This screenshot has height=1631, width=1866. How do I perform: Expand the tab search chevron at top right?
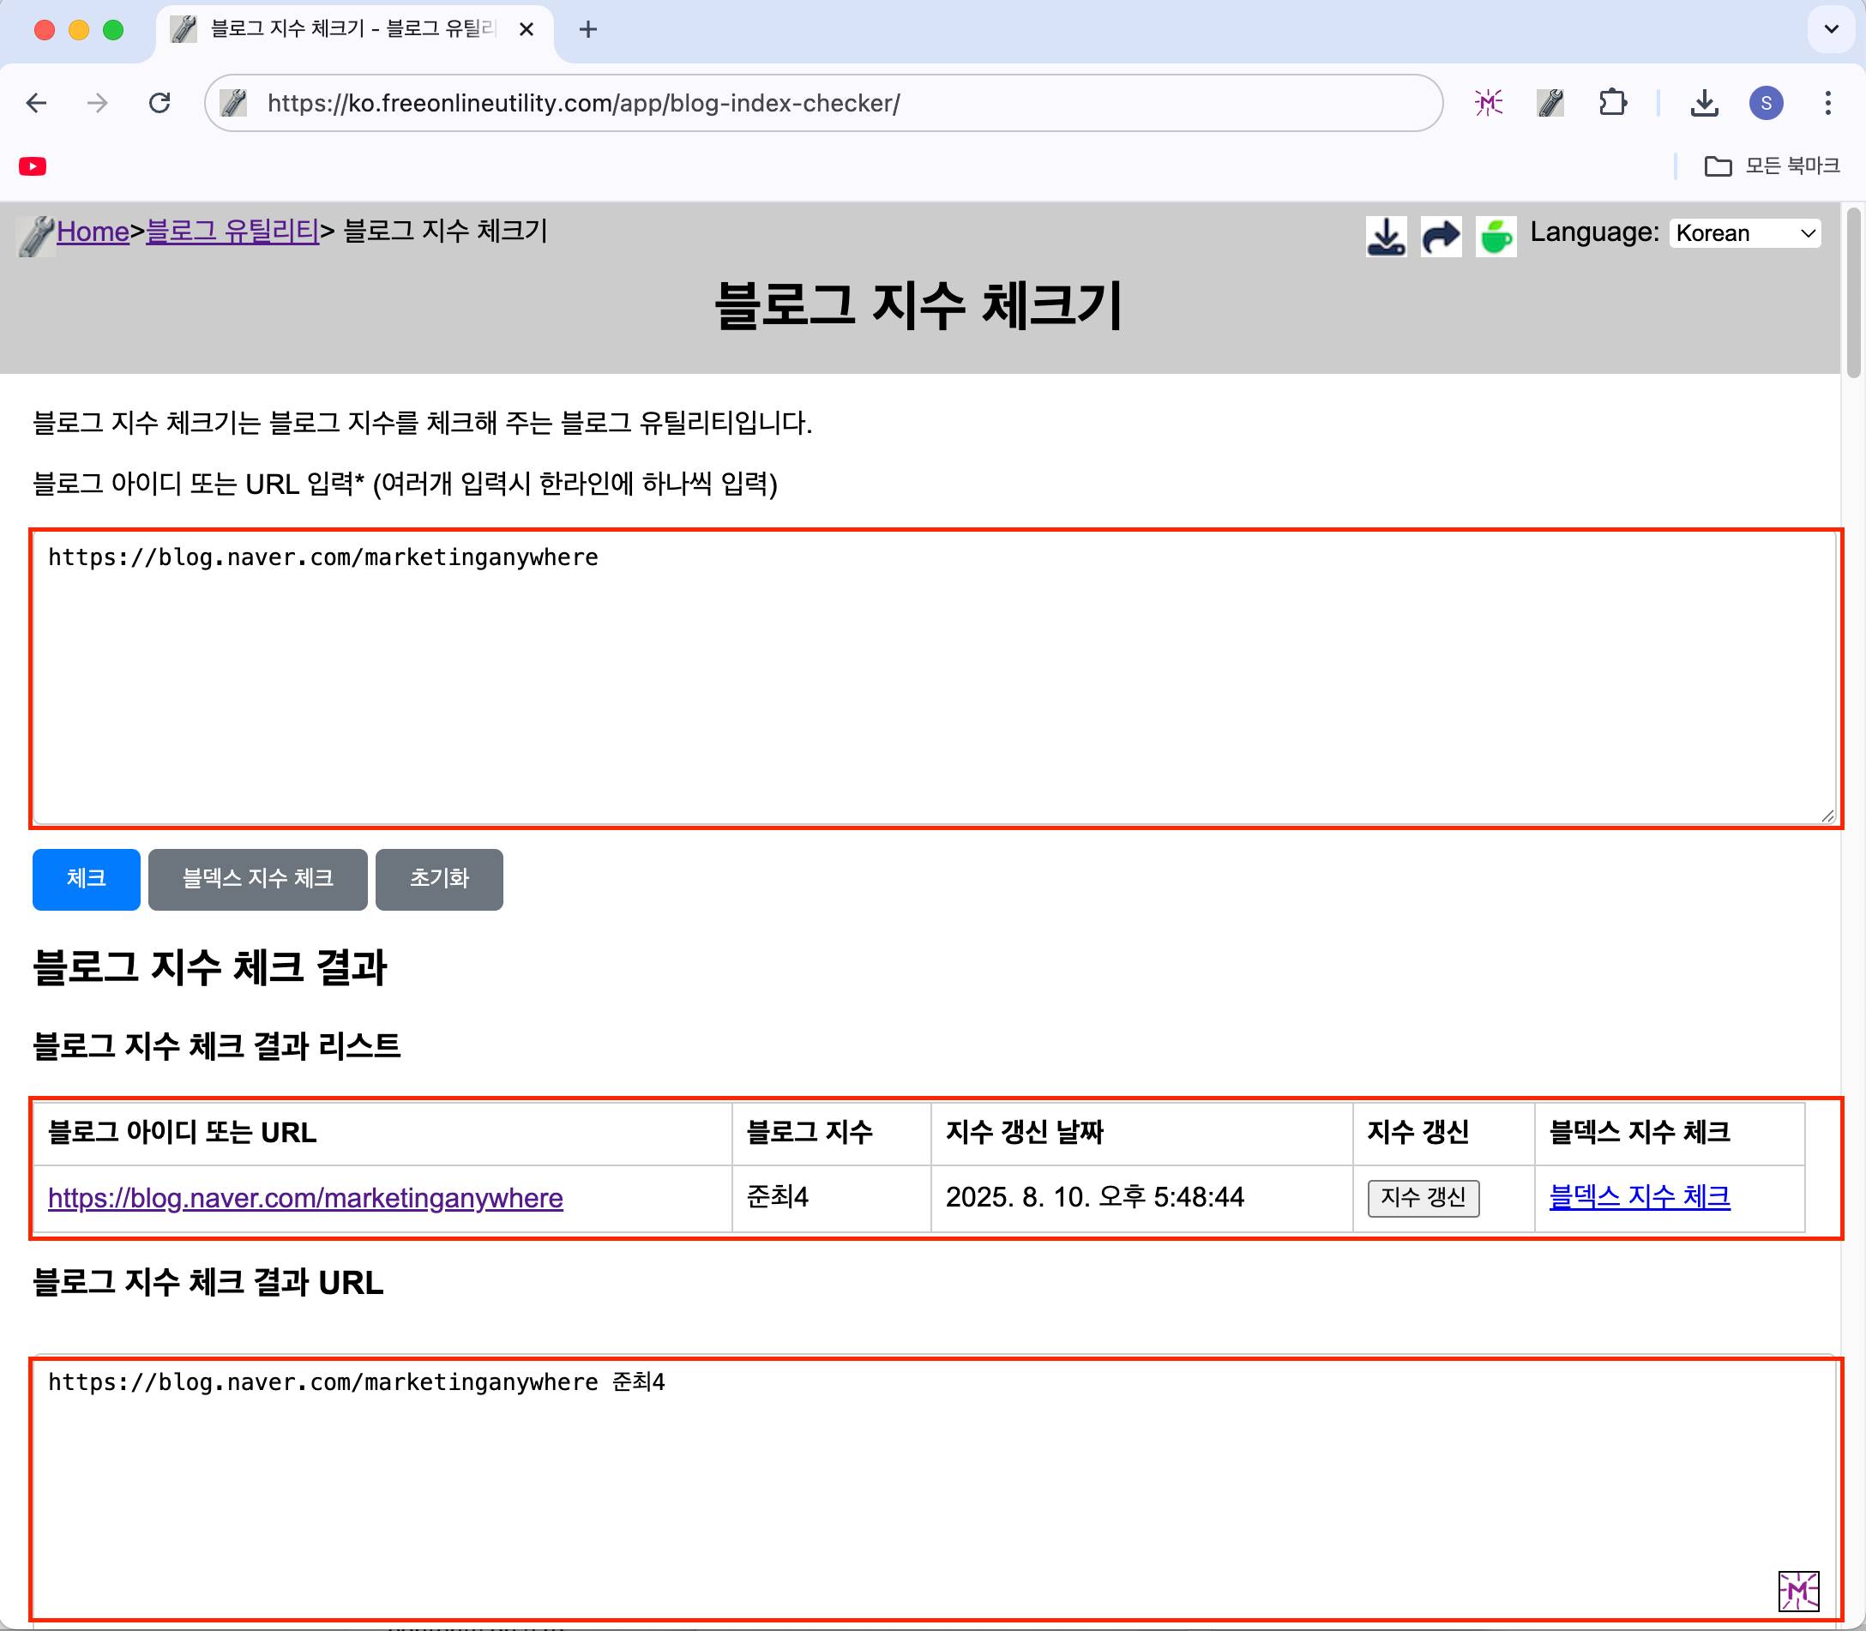pyautogui.click(x=1832, y=29)
